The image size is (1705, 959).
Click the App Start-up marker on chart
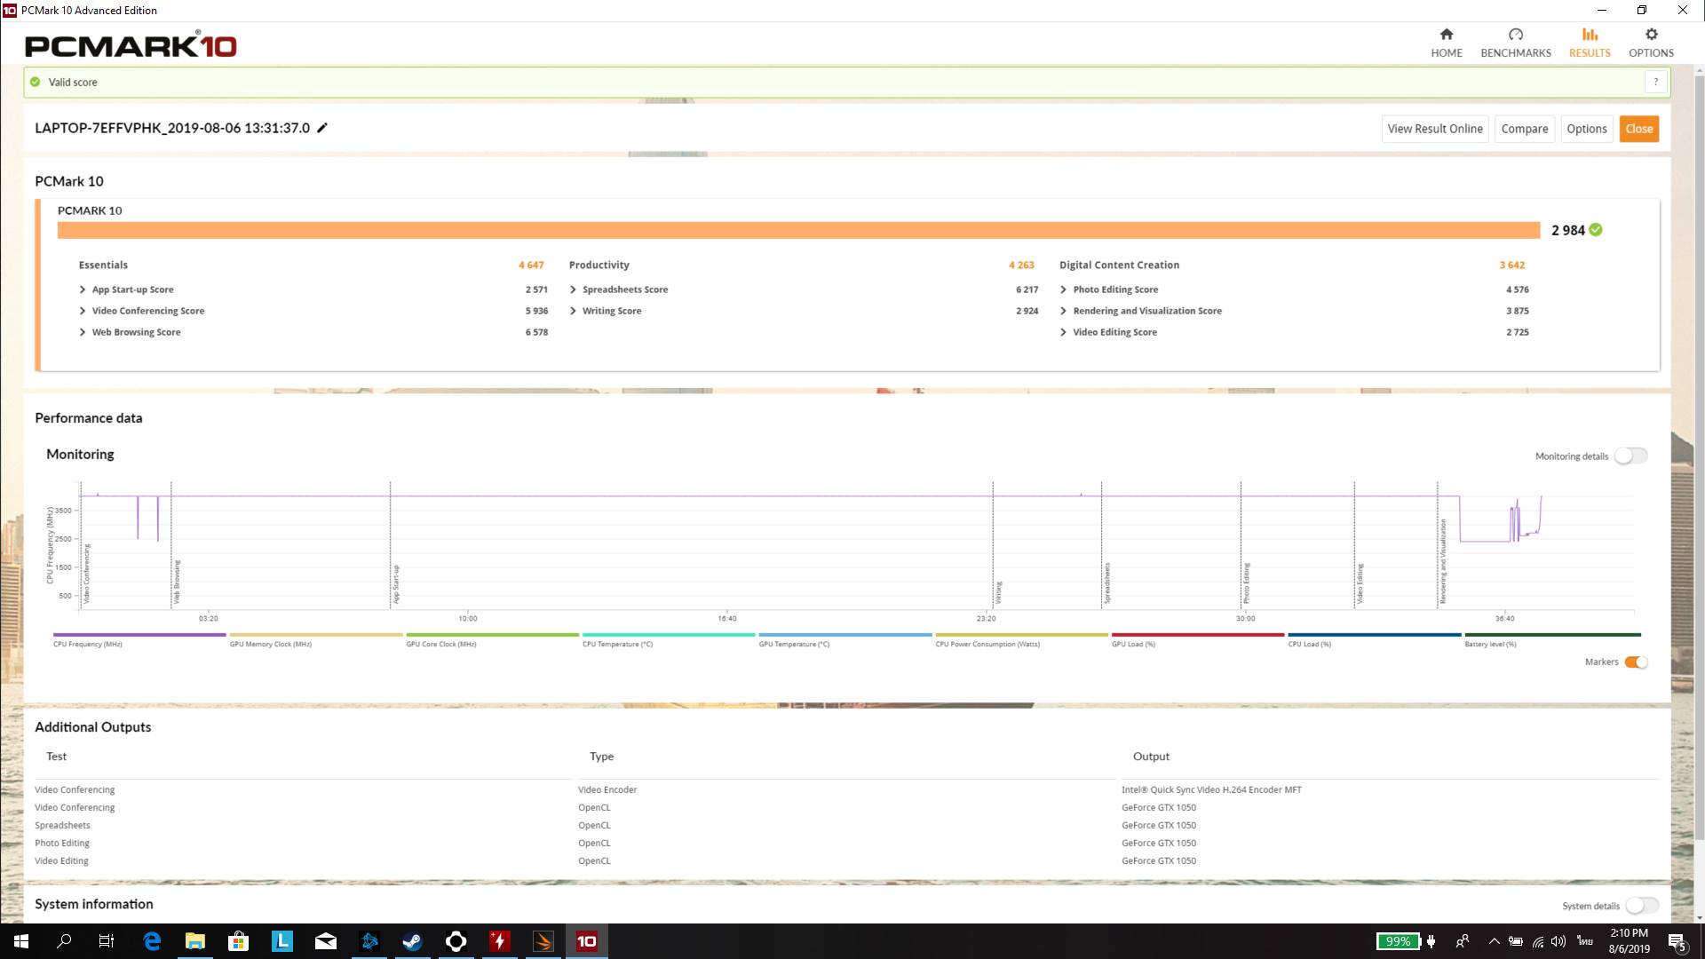396,584
